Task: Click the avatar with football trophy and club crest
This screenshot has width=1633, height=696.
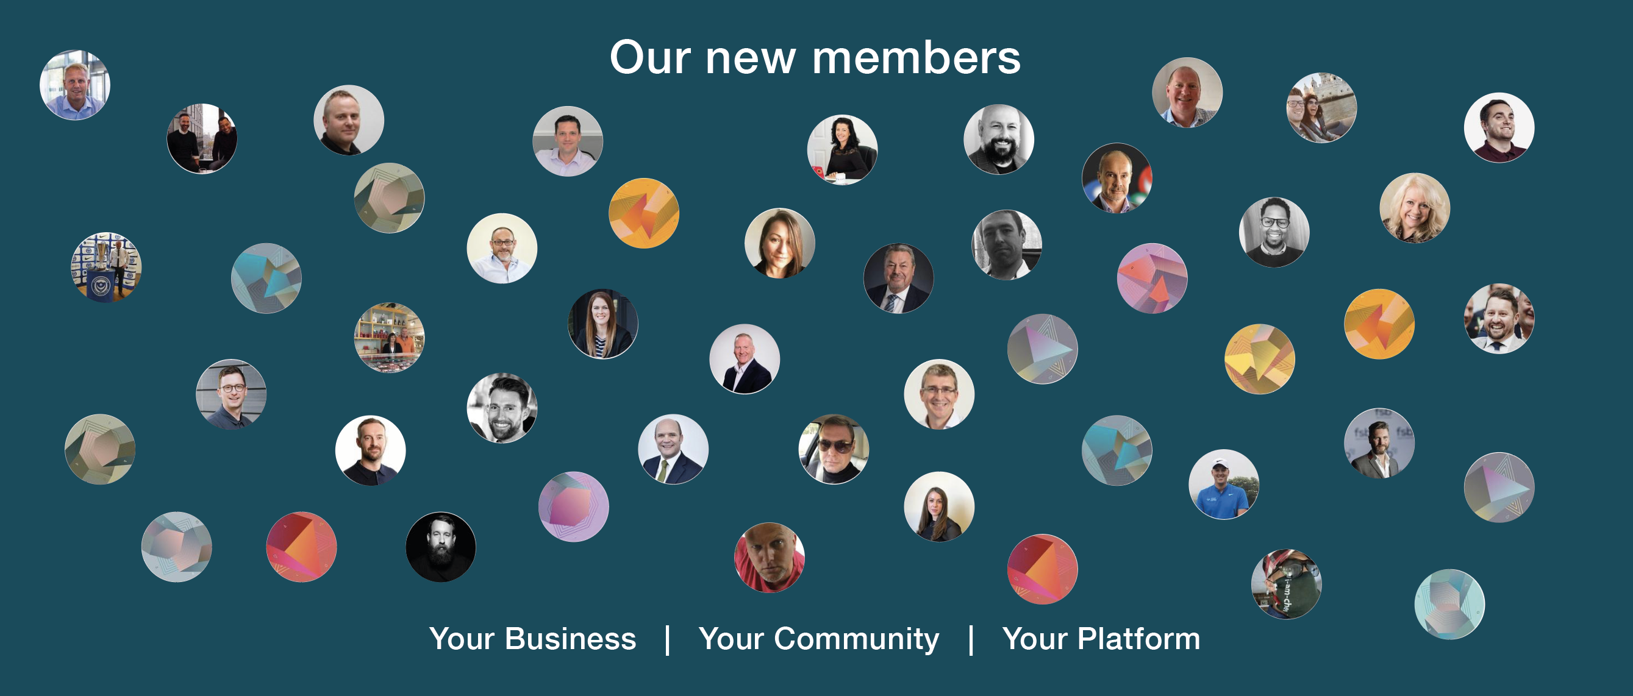Action: [x=106, y=266]
